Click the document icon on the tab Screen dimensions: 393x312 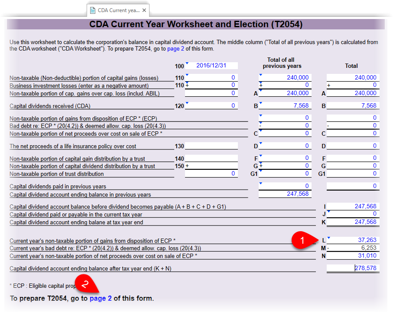pos(92,10)
